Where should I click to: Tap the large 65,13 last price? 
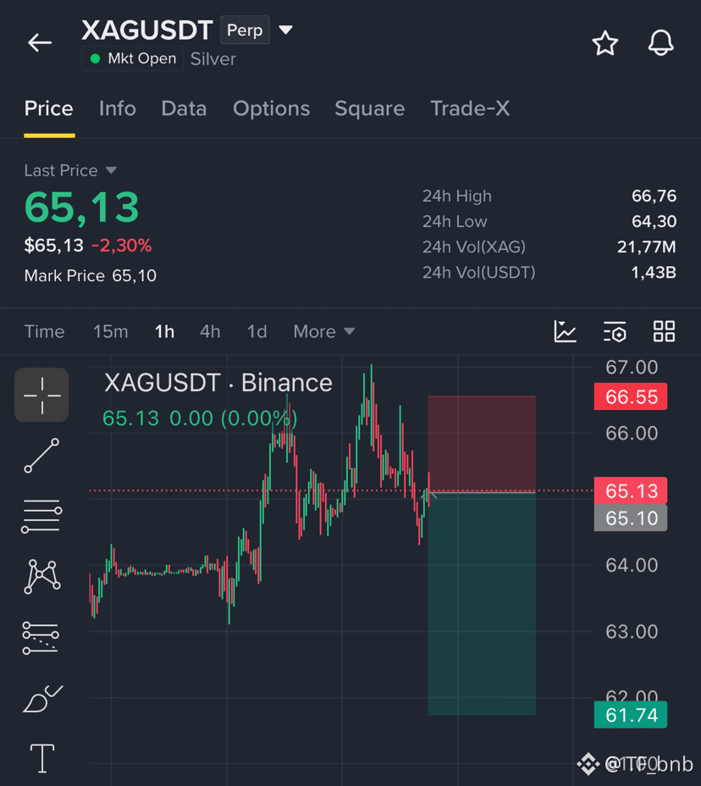pos(81,207)
